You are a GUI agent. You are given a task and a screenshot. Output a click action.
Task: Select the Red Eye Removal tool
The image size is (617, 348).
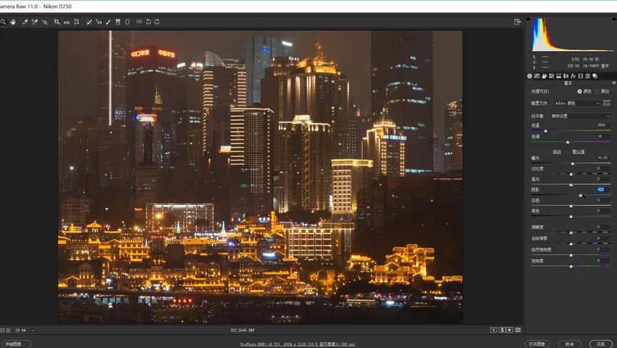98,22
